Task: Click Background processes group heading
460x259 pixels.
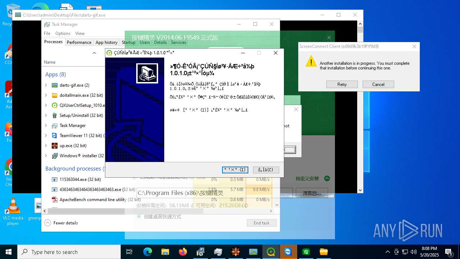Action: (74, 169)
